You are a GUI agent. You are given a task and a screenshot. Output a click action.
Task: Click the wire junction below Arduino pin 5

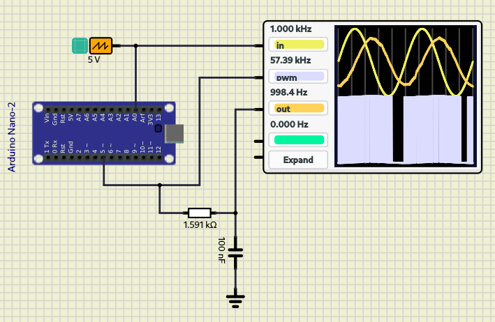click(x=160, y=185)
